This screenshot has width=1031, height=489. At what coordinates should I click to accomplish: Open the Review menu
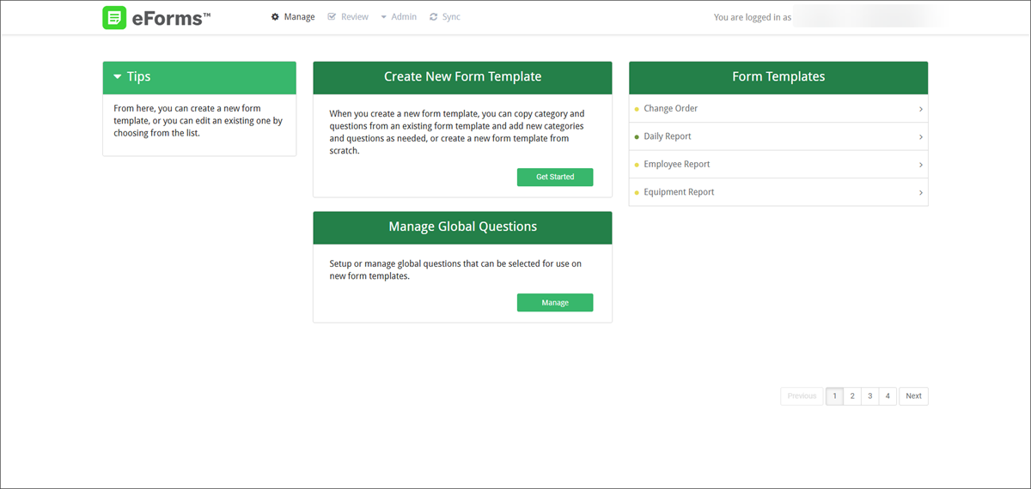(x=348, y=17)
